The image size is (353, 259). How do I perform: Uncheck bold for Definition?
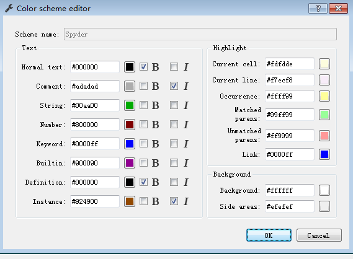[143, 182]
